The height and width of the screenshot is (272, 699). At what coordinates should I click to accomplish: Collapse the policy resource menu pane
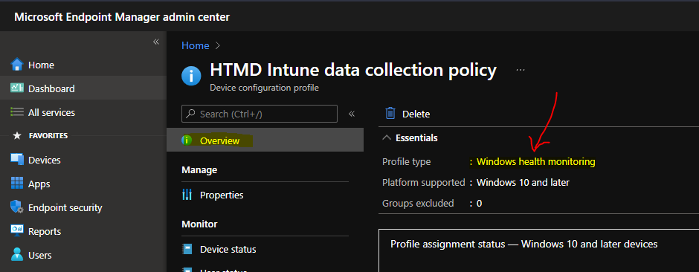[351, 114]
